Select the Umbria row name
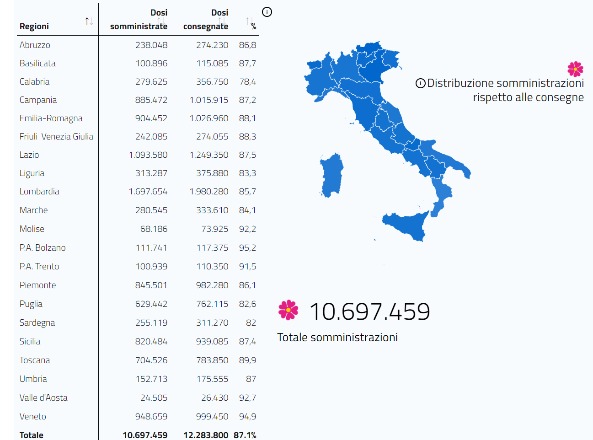The image size is (593, 440). point(33,379)
